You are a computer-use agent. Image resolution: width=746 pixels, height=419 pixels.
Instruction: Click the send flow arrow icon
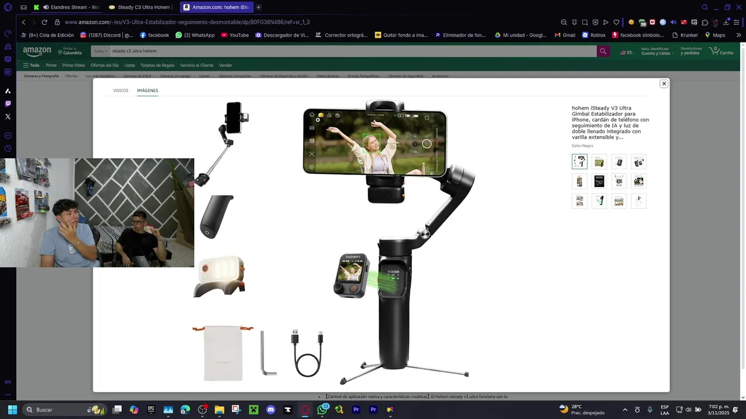606,22
